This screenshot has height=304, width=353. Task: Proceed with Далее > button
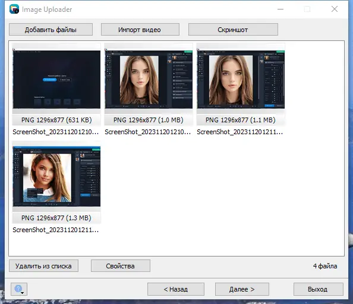(242, 289)
